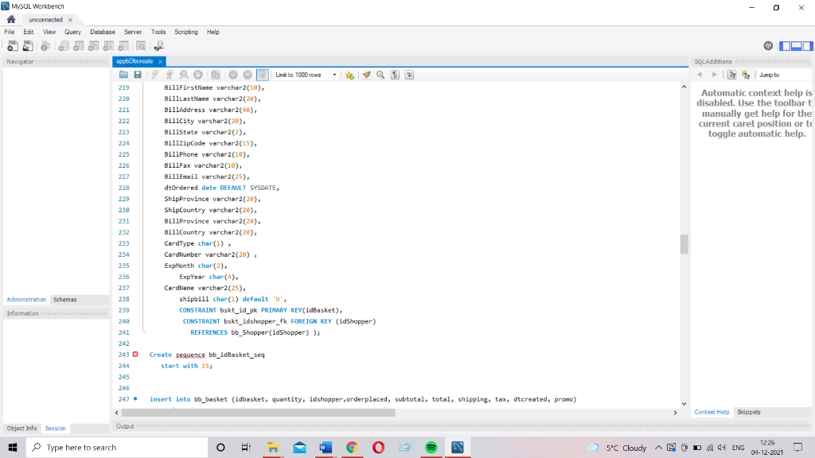Create a new stored procedure
The height and width of the screenshot is (458, 815).
click(108, 46)
